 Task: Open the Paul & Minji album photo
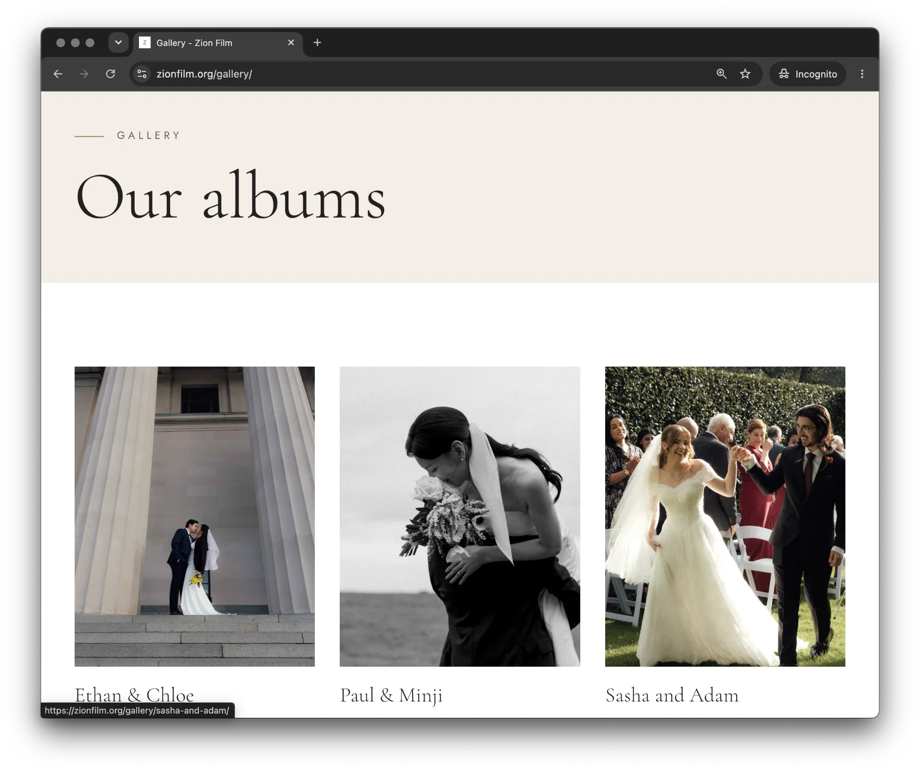tap(460, 516)
